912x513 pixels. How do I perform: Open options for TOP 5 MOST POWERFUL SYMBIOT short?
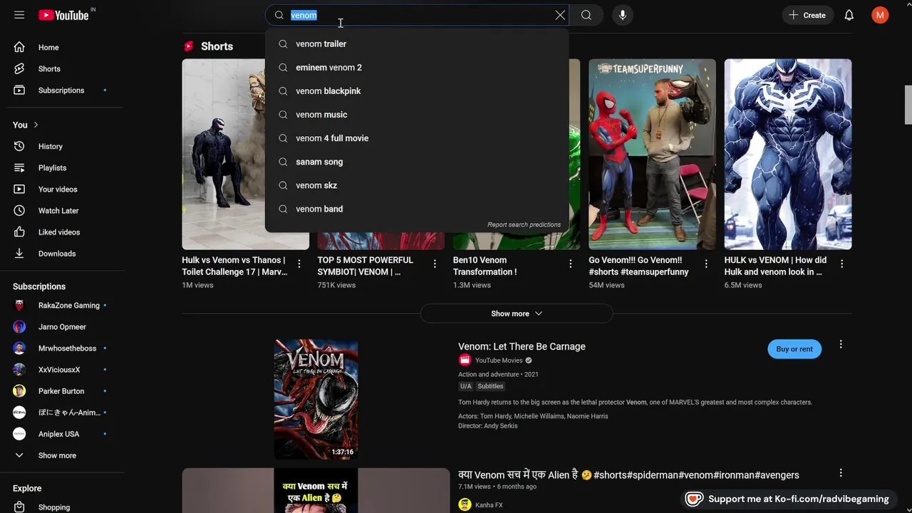(x=435, y=264)
